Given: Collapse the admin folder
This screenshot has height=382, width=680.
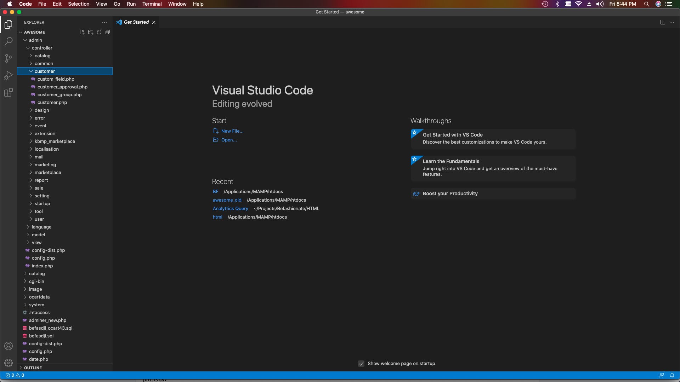Looking at the screenshot, I should click(65, 40).
